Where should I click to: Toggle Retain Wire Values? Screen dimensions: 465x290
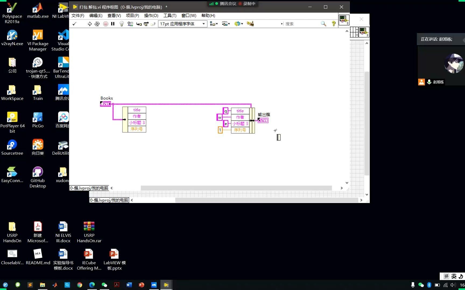[130, 24]
